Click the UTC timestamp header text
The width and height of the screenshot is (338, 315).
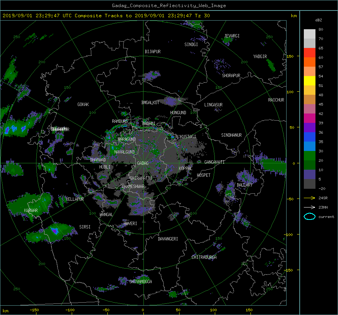pos(106,16)
